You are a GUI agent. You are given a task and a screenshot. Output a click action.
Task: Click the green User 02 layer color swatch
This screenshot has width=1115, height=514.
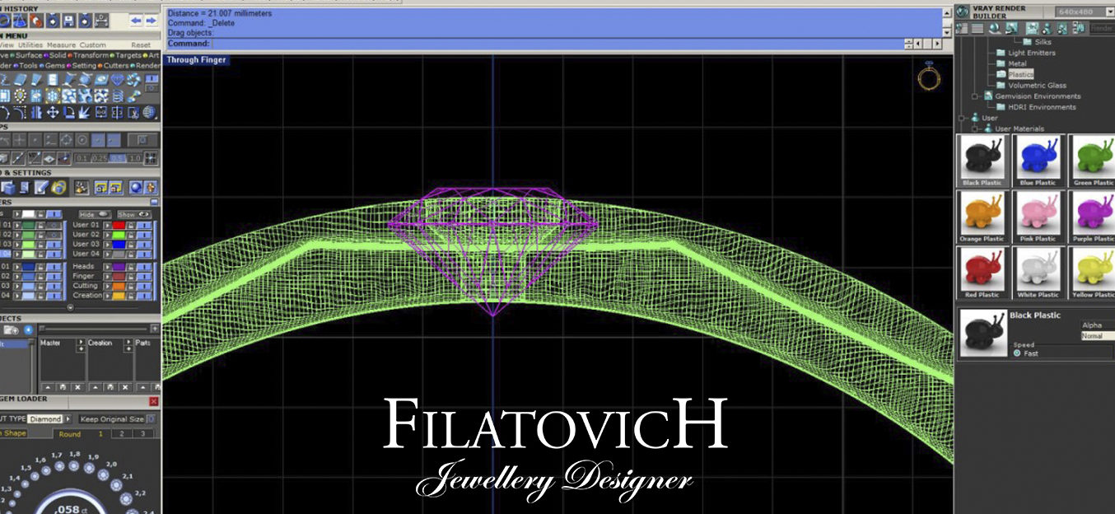(x=119, y=235)
